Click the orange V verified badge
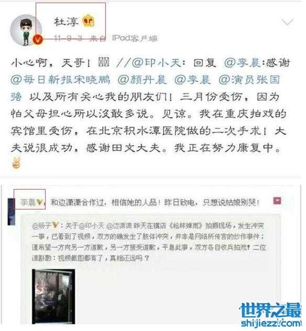Image resolution: width=306 pixels, height=331 pixels. (38, 40)
